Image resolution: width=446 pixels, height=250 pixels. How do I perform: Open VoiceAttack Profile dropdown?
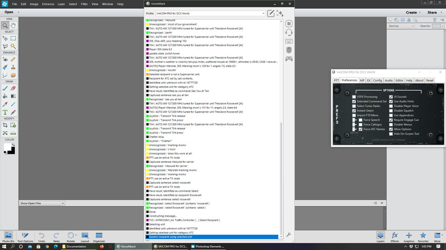point(263,13)
